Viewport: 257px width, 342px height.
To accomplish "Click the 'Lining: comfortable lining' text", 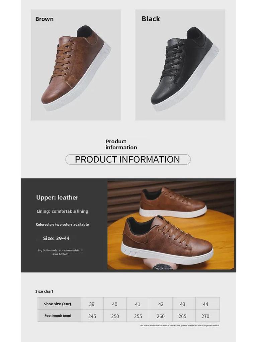I will 63,211.
